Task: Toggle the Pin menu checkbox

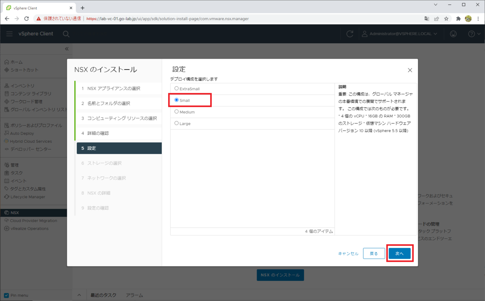Action: point(6,295)
